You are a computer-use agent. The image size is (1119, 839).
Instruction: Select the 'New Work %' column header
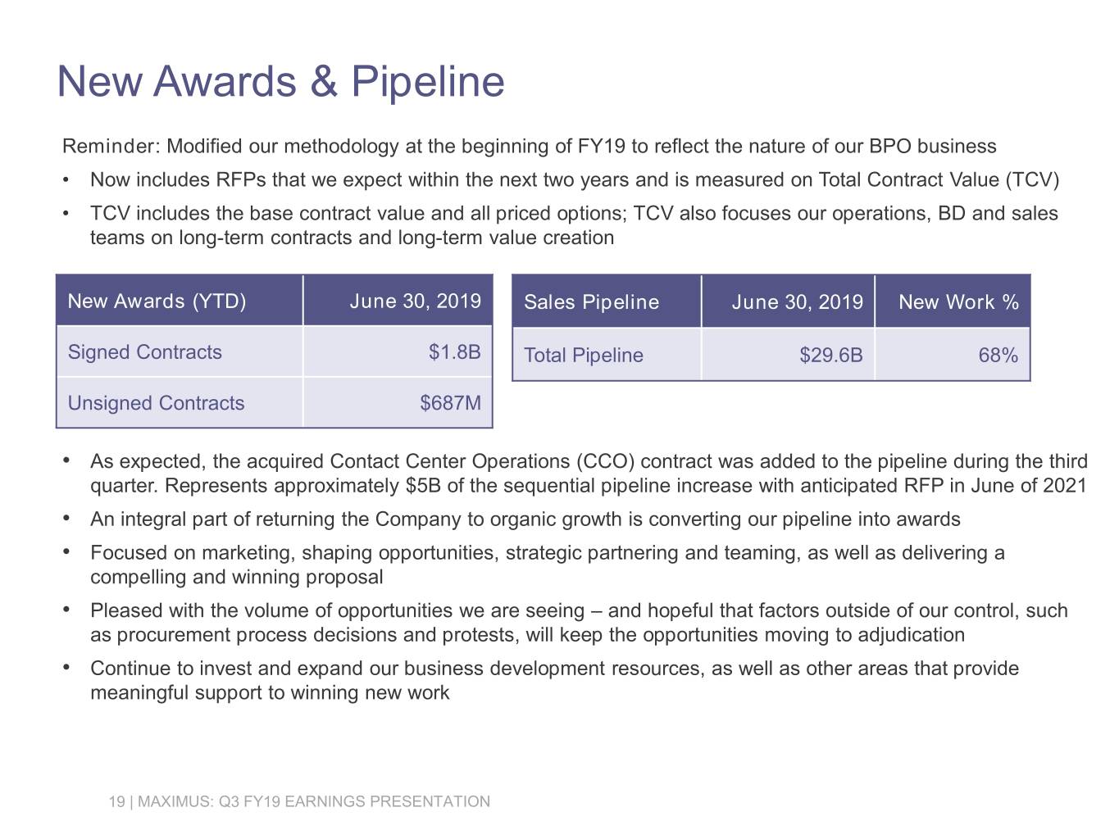click(x=958, y=302)
